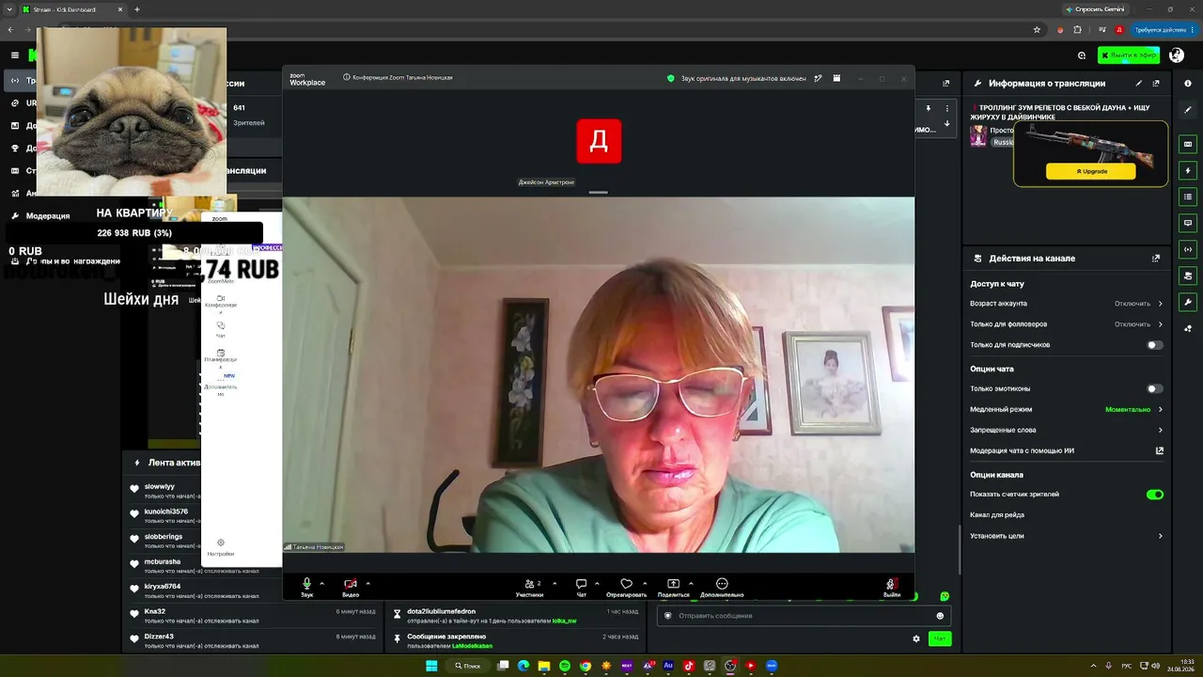Open AI chat moderation link
1203x677 pixels.
1067,450
